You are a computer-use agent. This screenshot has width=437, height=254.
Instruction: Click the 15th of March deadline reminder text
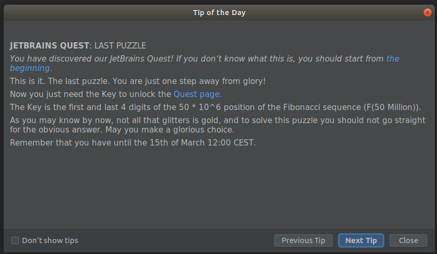coord(132,143)
